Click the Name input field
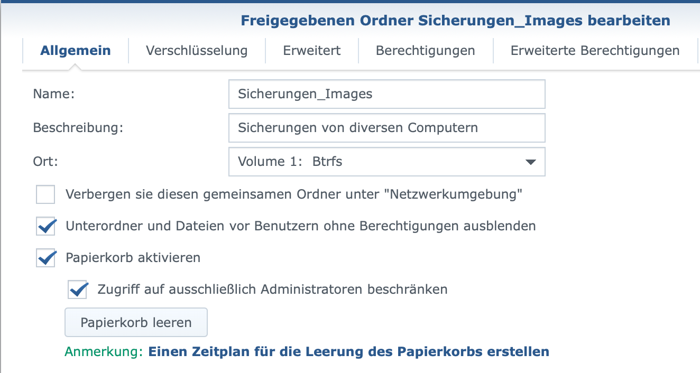This screenshot has height=373, width=700. 386,94
